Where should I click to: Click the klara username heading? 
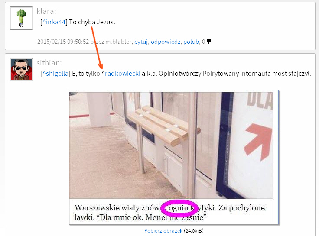(x=46, y=11)
